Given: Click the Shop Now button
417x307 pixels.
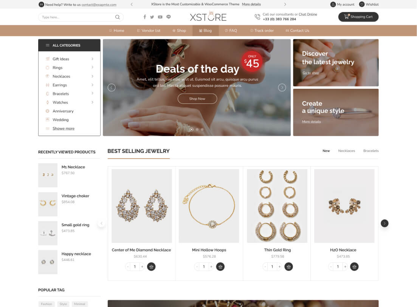Looking at the screenshot, I should [197, 99].
